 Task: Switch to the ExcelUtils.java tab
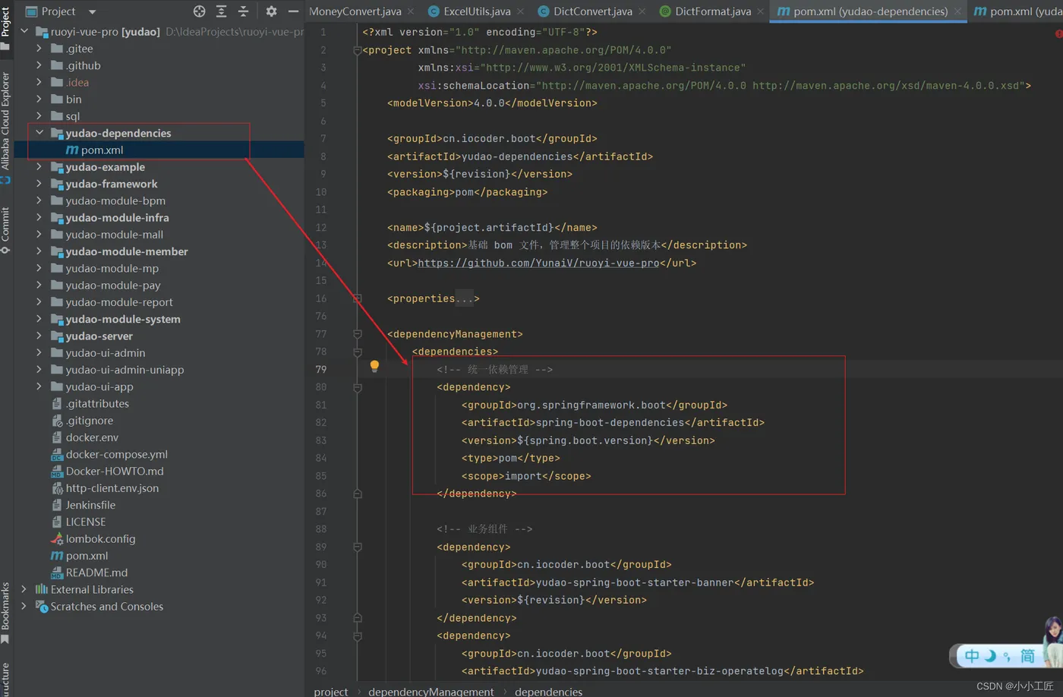point(476,11)
